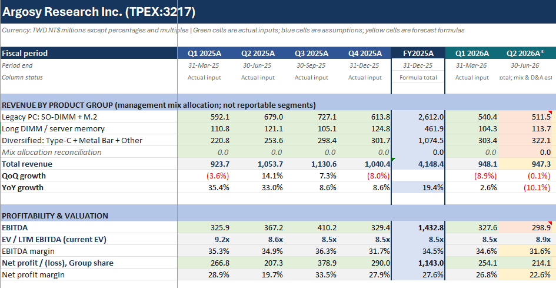Select Legacy PC value 727.1
Screen dimensions: 556x288
point(311,117)
